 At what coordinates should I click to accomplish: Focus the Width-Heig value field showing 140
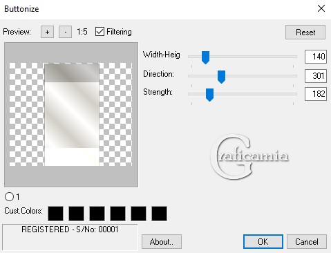tap(316, 57)
